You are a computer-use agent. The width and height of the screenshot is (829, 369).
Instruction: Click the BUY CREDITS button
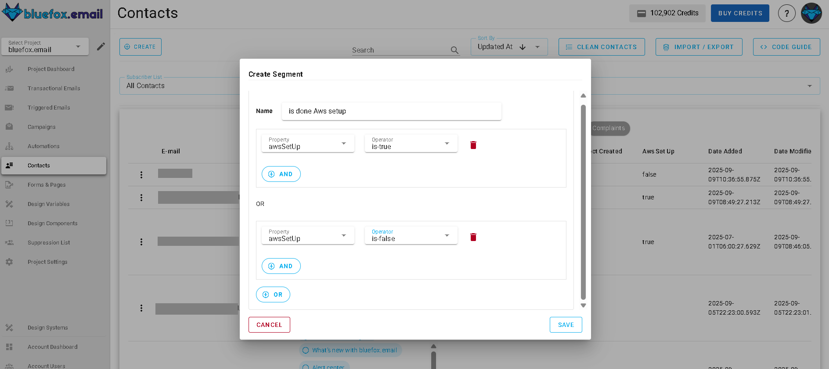point(740,13)
